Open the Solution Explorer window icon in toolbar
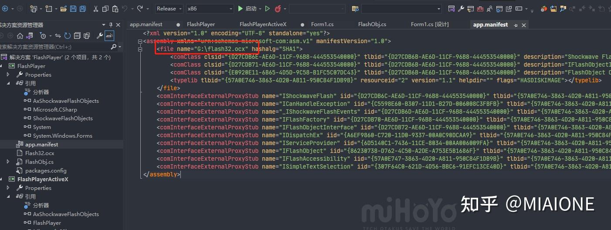This screenshot has width=611, height=230. click(451, 9)
